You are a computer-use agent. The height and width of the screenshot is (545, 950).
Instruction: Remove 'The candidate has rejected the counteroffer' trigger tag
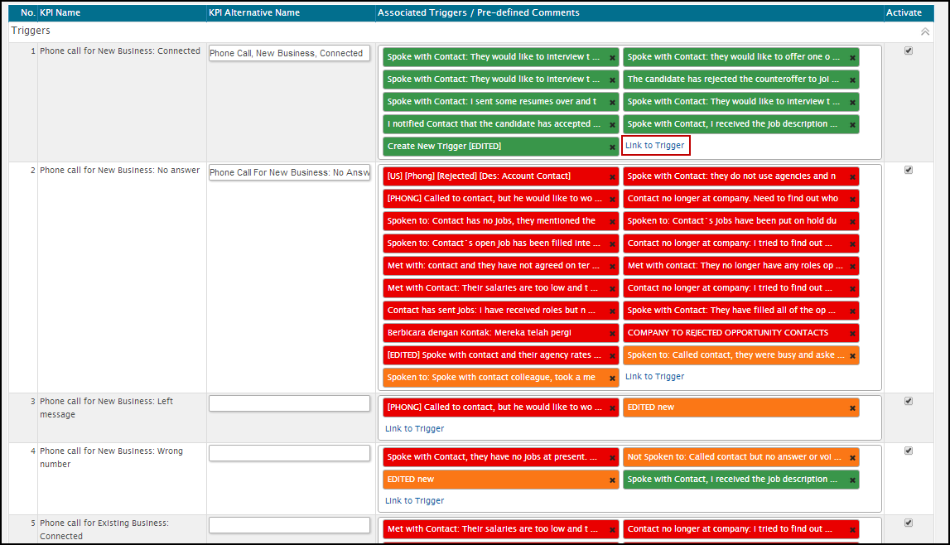852,80
